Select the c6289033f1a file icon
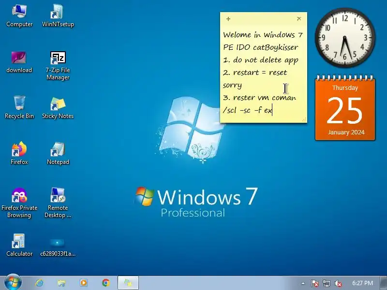This screenshot has width=387, height=290. coord(58,246)
